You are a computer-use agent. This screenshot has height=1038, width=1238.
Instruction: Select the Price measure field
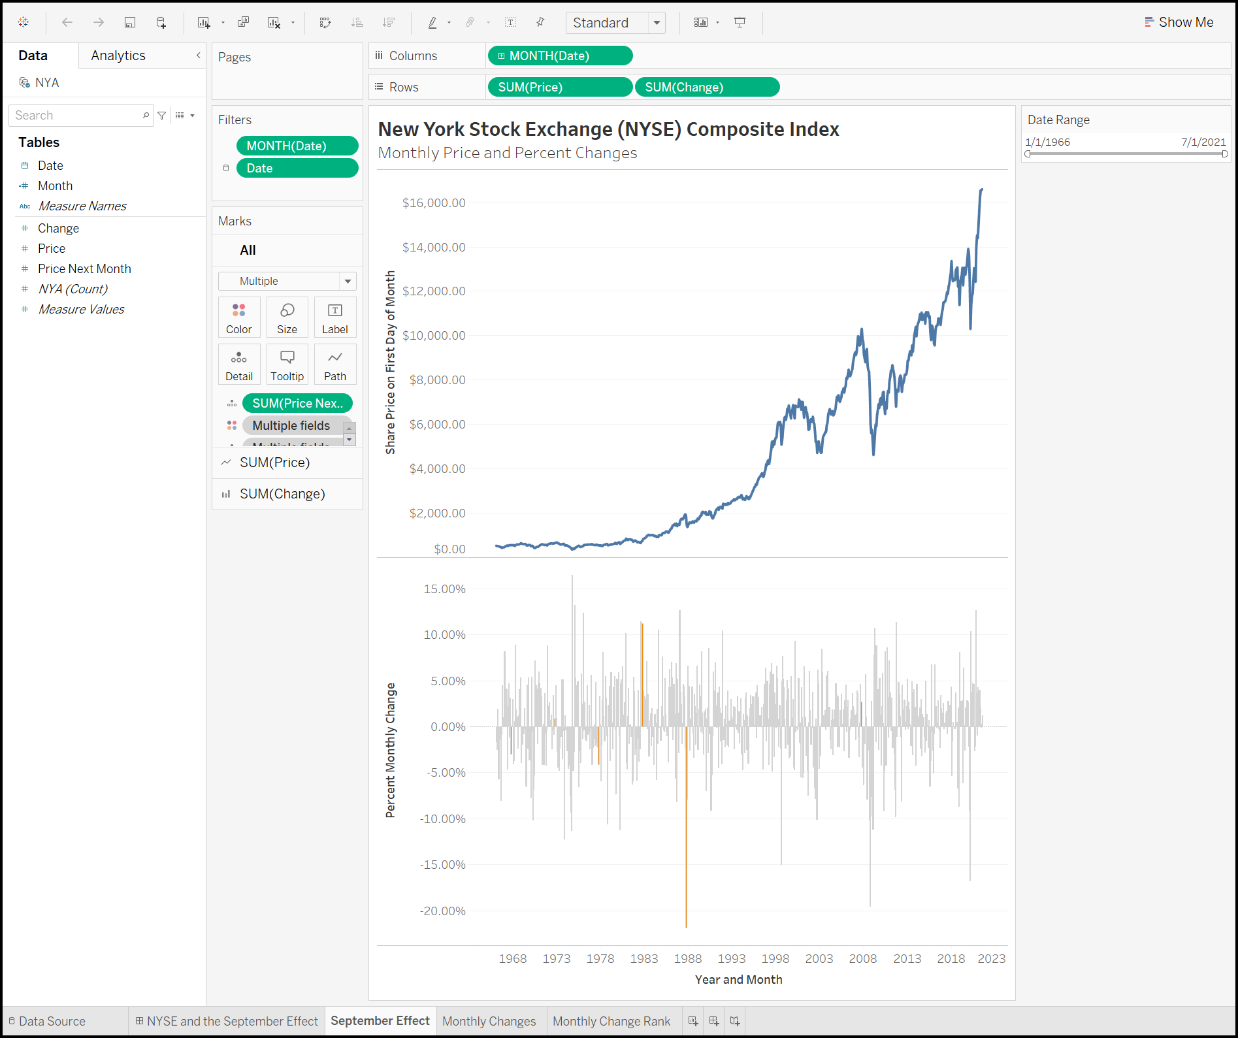[x=52, y=248]
